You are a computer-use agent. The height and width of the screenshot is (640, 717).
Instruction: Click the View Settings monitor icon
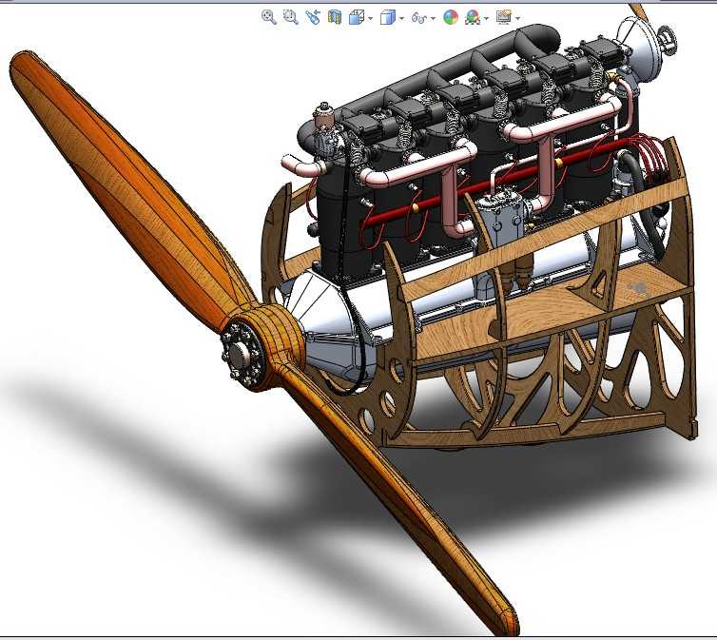pyautogui.click(x=503, y=17)
